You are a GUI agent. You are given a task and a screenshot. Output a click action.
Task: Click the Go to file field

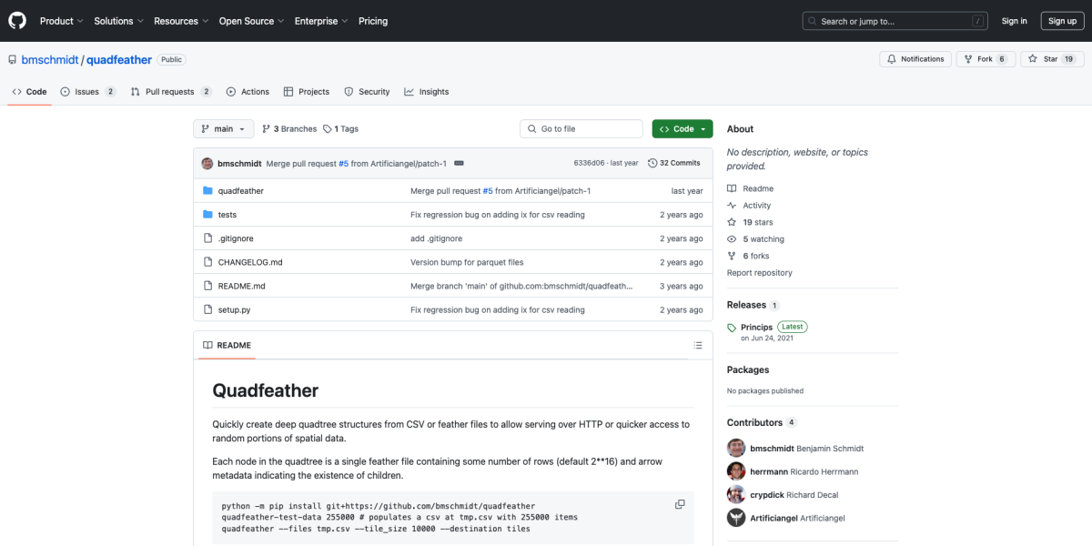pos(582,129)
